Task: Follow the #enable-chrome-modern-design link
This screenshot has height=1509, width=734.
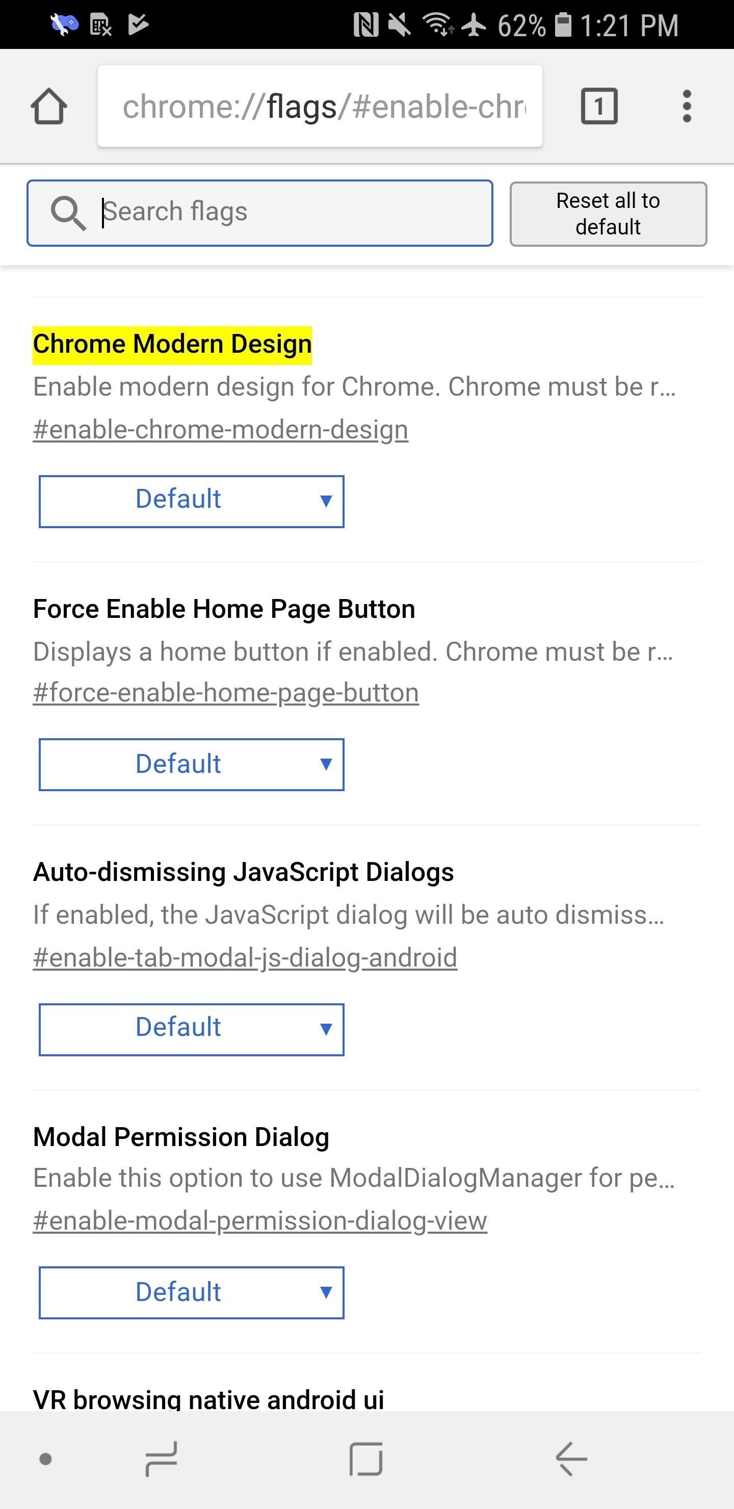Action: (x=220, y=428)
